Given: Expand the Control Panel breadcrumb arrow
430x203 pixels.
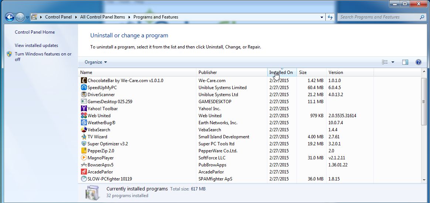Looking at the screenshot, I should click(76, 17).
